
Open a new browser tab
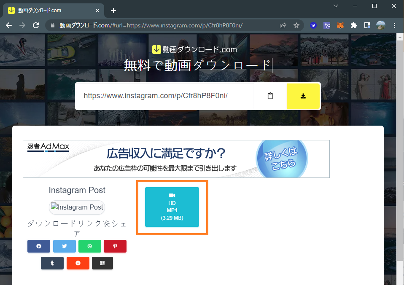pos(113,11)
